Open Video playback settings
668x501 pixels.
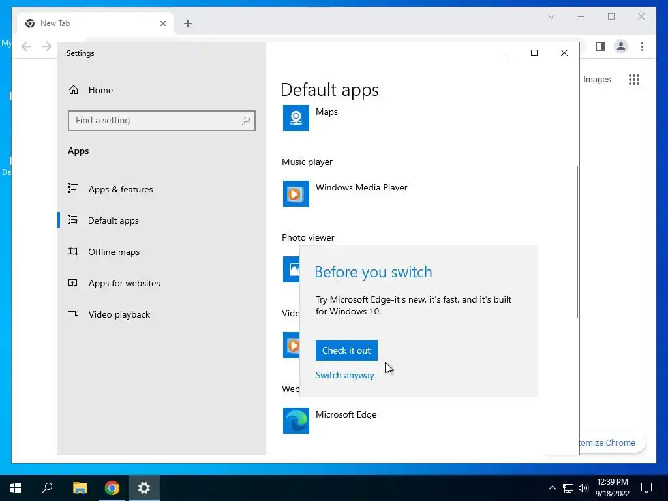(x=119, y=314)
